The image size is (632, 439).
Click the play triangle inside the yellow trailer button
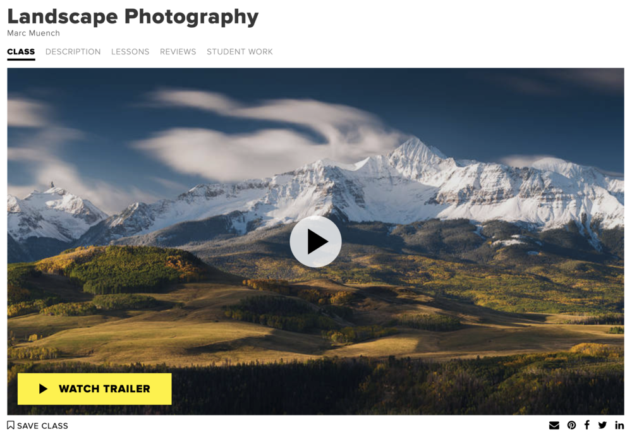(43, 388)
